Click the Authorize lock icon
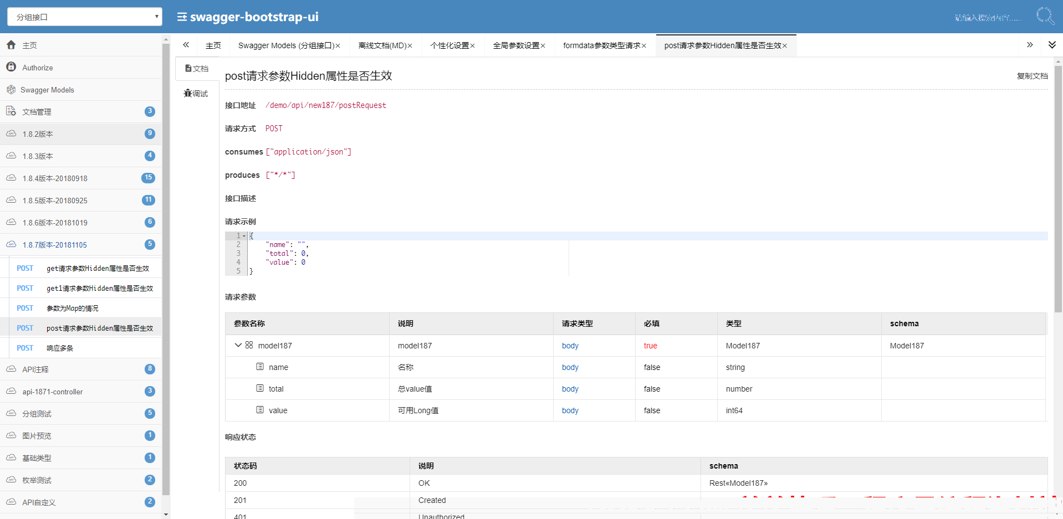Screen dimensions: 1063x519 11,66
